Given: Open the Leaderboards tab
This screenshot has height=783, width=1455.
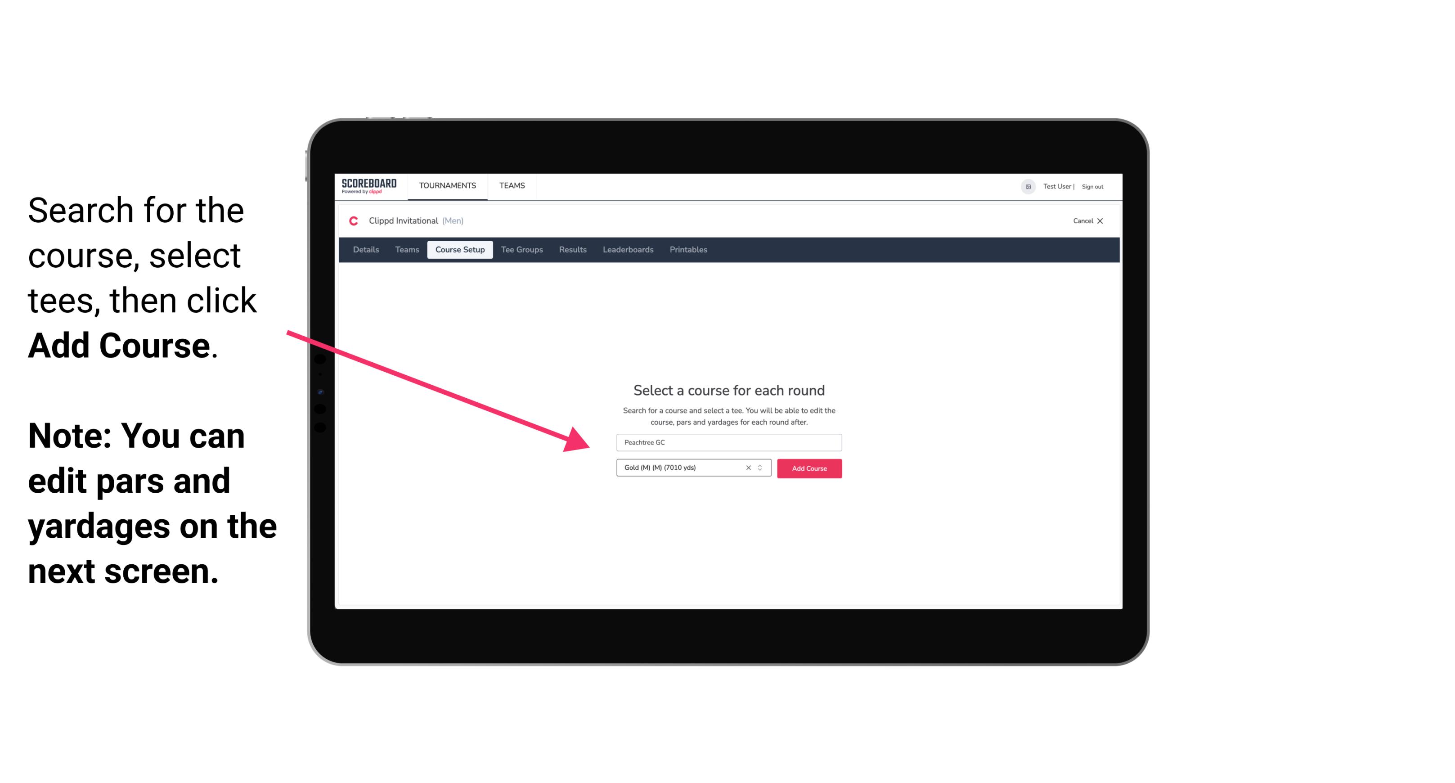Looking at the screenshot, I should coord(626,250).
